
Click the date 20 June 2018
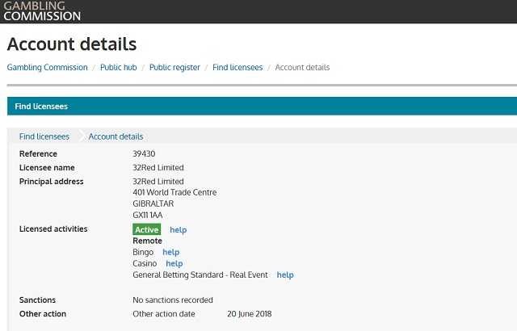tap(250, 314)
